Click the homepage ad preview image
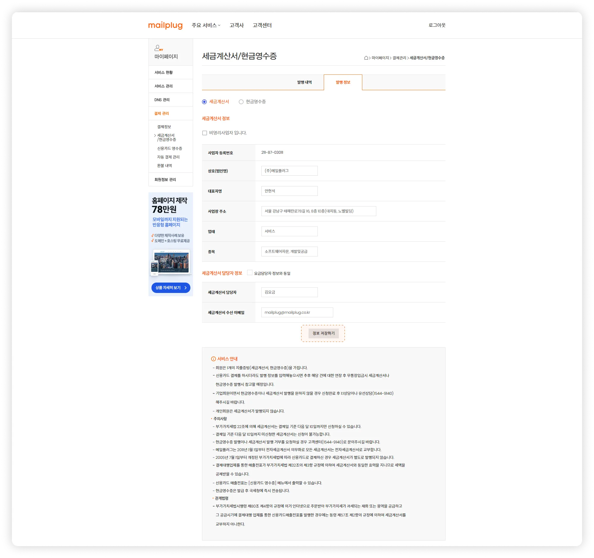 click(x=171, y=262)
